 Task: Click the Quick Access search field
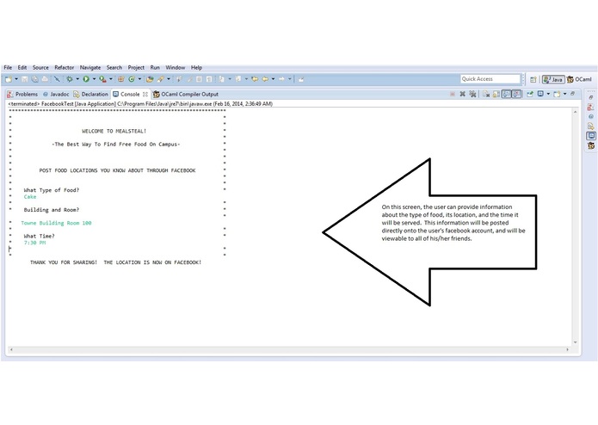pos(490,79)
